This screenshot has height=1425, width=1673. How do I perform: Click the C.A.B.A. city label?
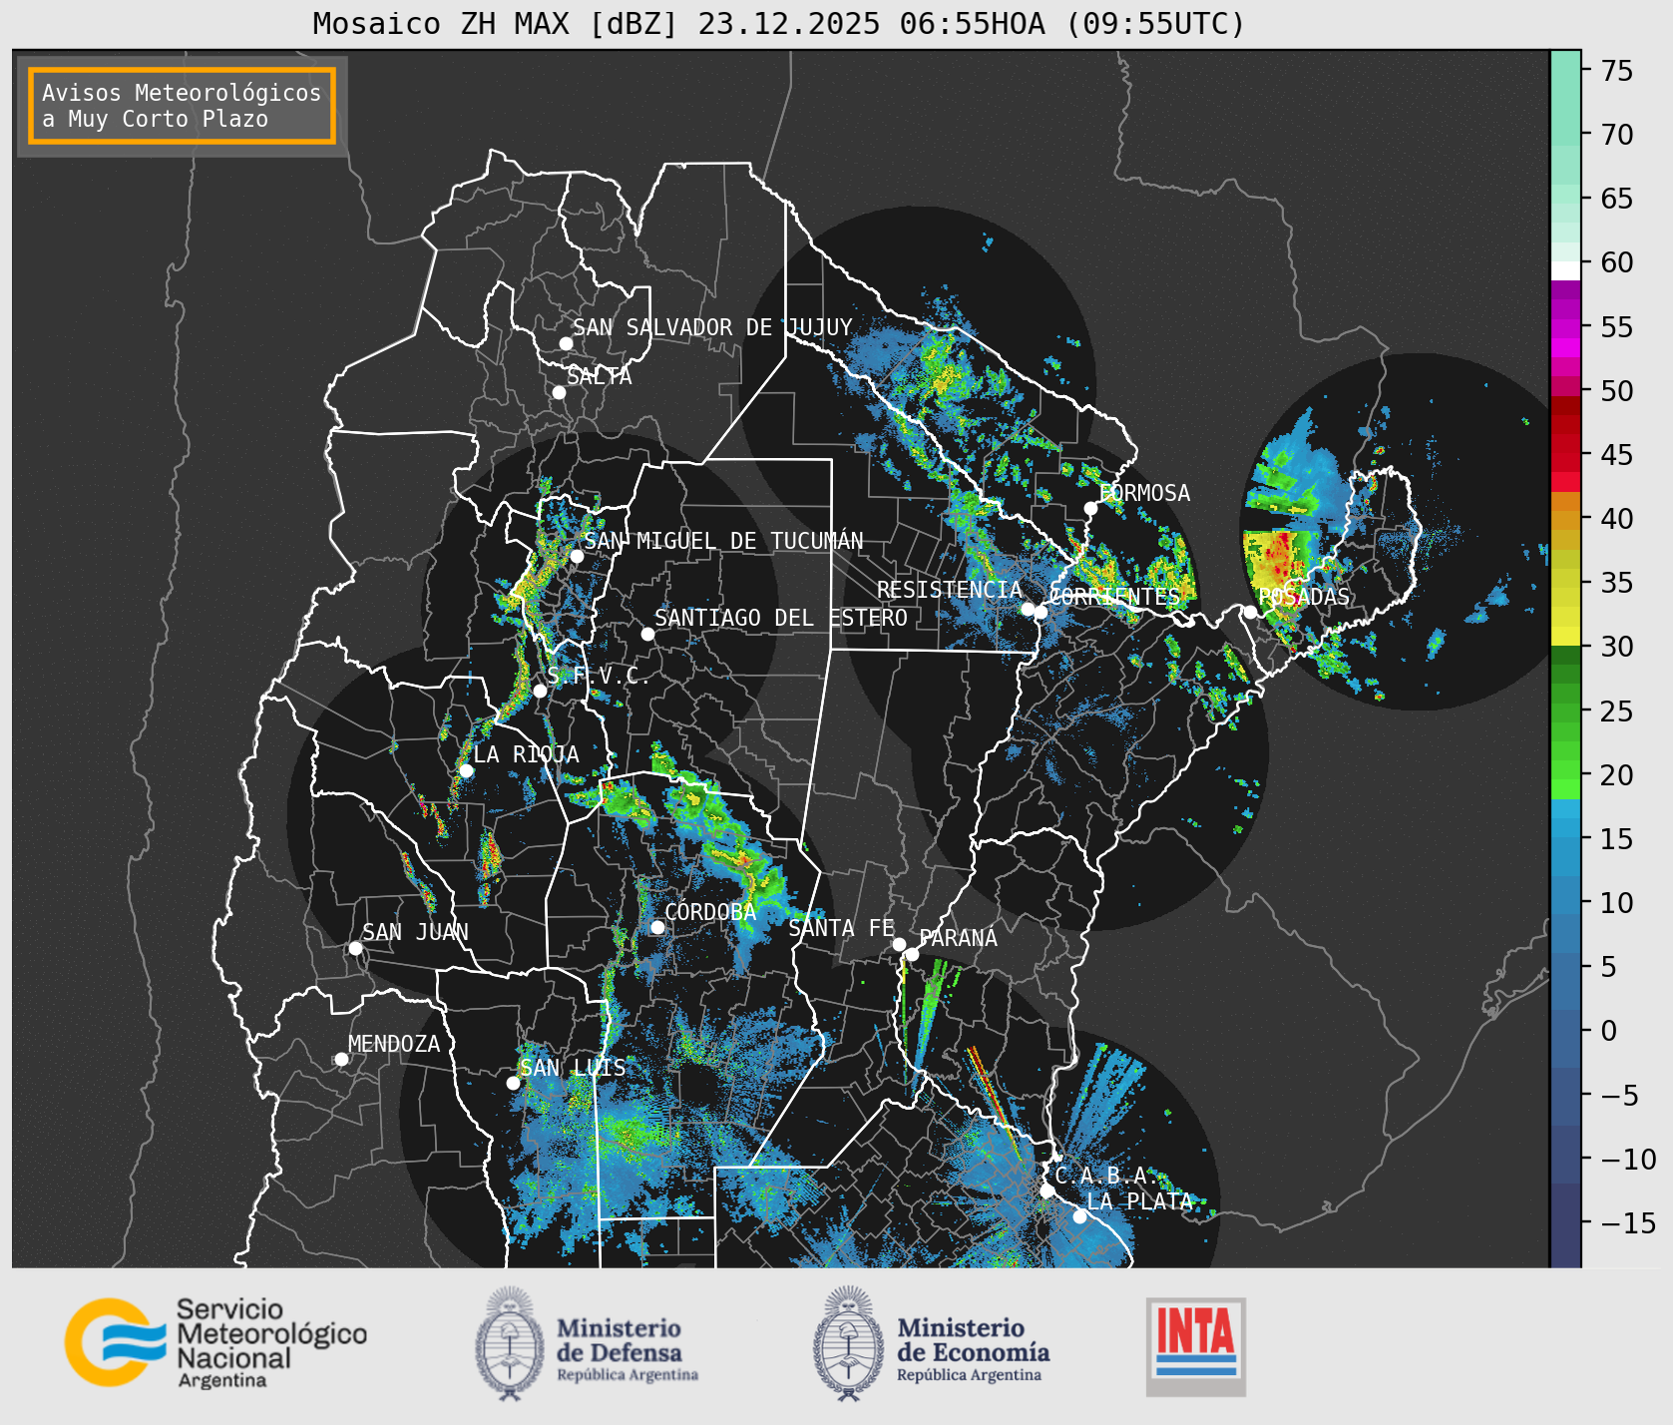pos(1106,1176)
